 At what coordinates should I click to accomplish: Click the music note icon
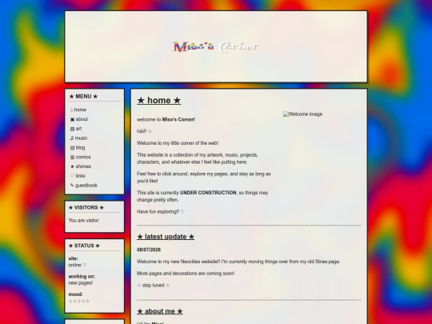point(72,138)
